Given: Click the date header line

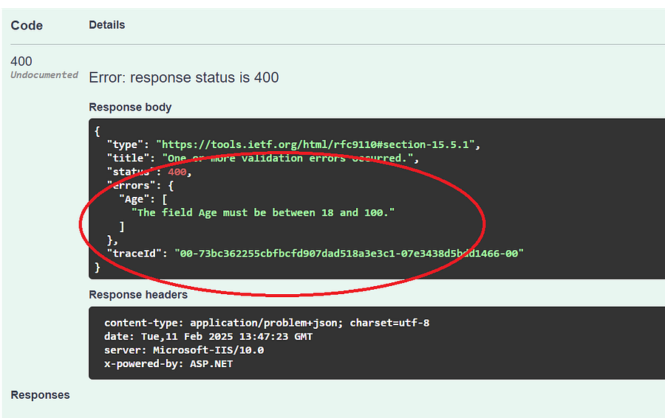Looking at the screenshot, I should (208, 337).
